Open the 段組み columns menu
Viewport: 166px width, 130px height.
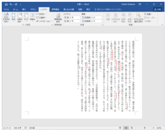pyautogui.click(x=33, y=17)
